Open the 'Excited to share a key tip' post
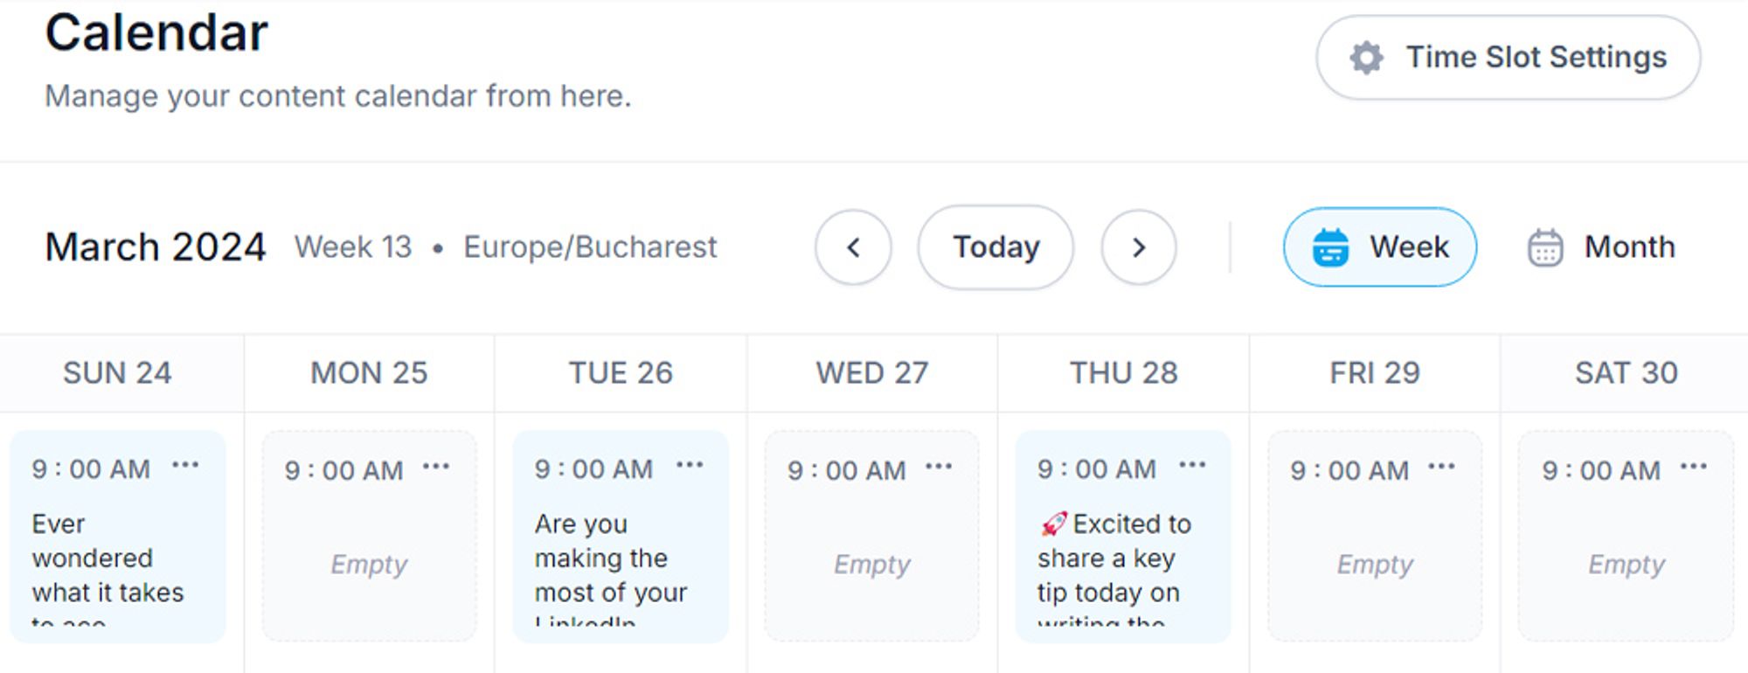1748x673 pixels. pyautogui.click(x=1123, y=537)
